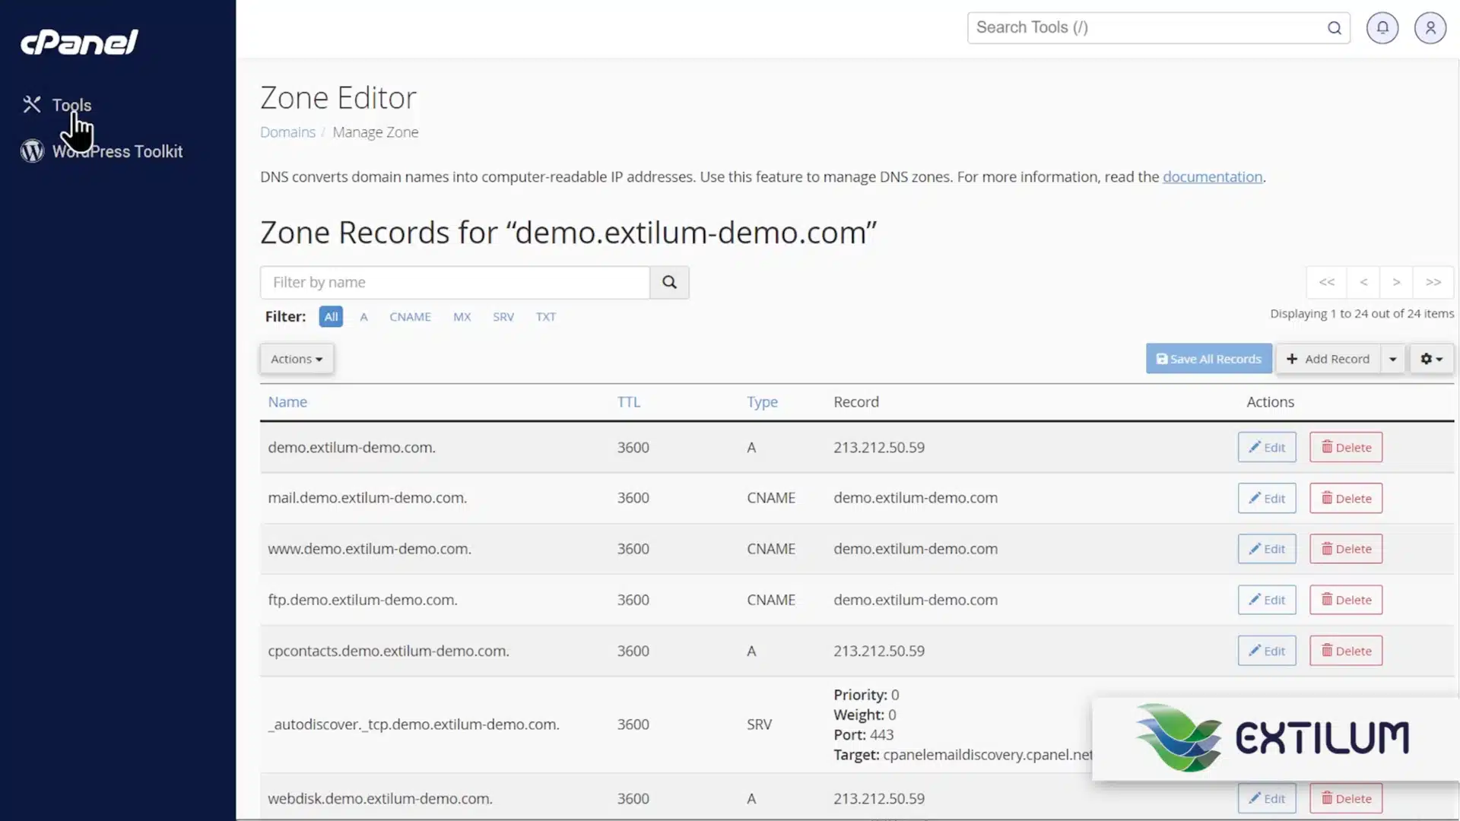Viewport: 1460px width, 821px height.
Task: Click the search magnifier in top bar
Action: click(1335, 28)
